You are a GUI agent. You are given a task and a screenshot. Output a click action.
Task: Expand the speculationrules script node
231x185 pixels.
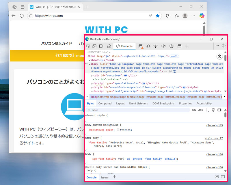(x=92, y=83)
